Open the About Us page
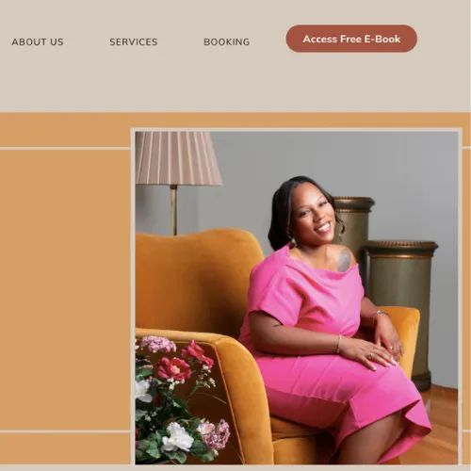Image resolution: width=471 pixels, height=471 pixels. [38, 41]
